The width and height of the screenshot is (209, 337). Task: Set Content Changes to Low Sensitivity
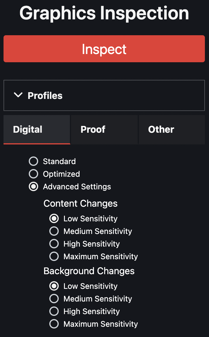(54, 218)
